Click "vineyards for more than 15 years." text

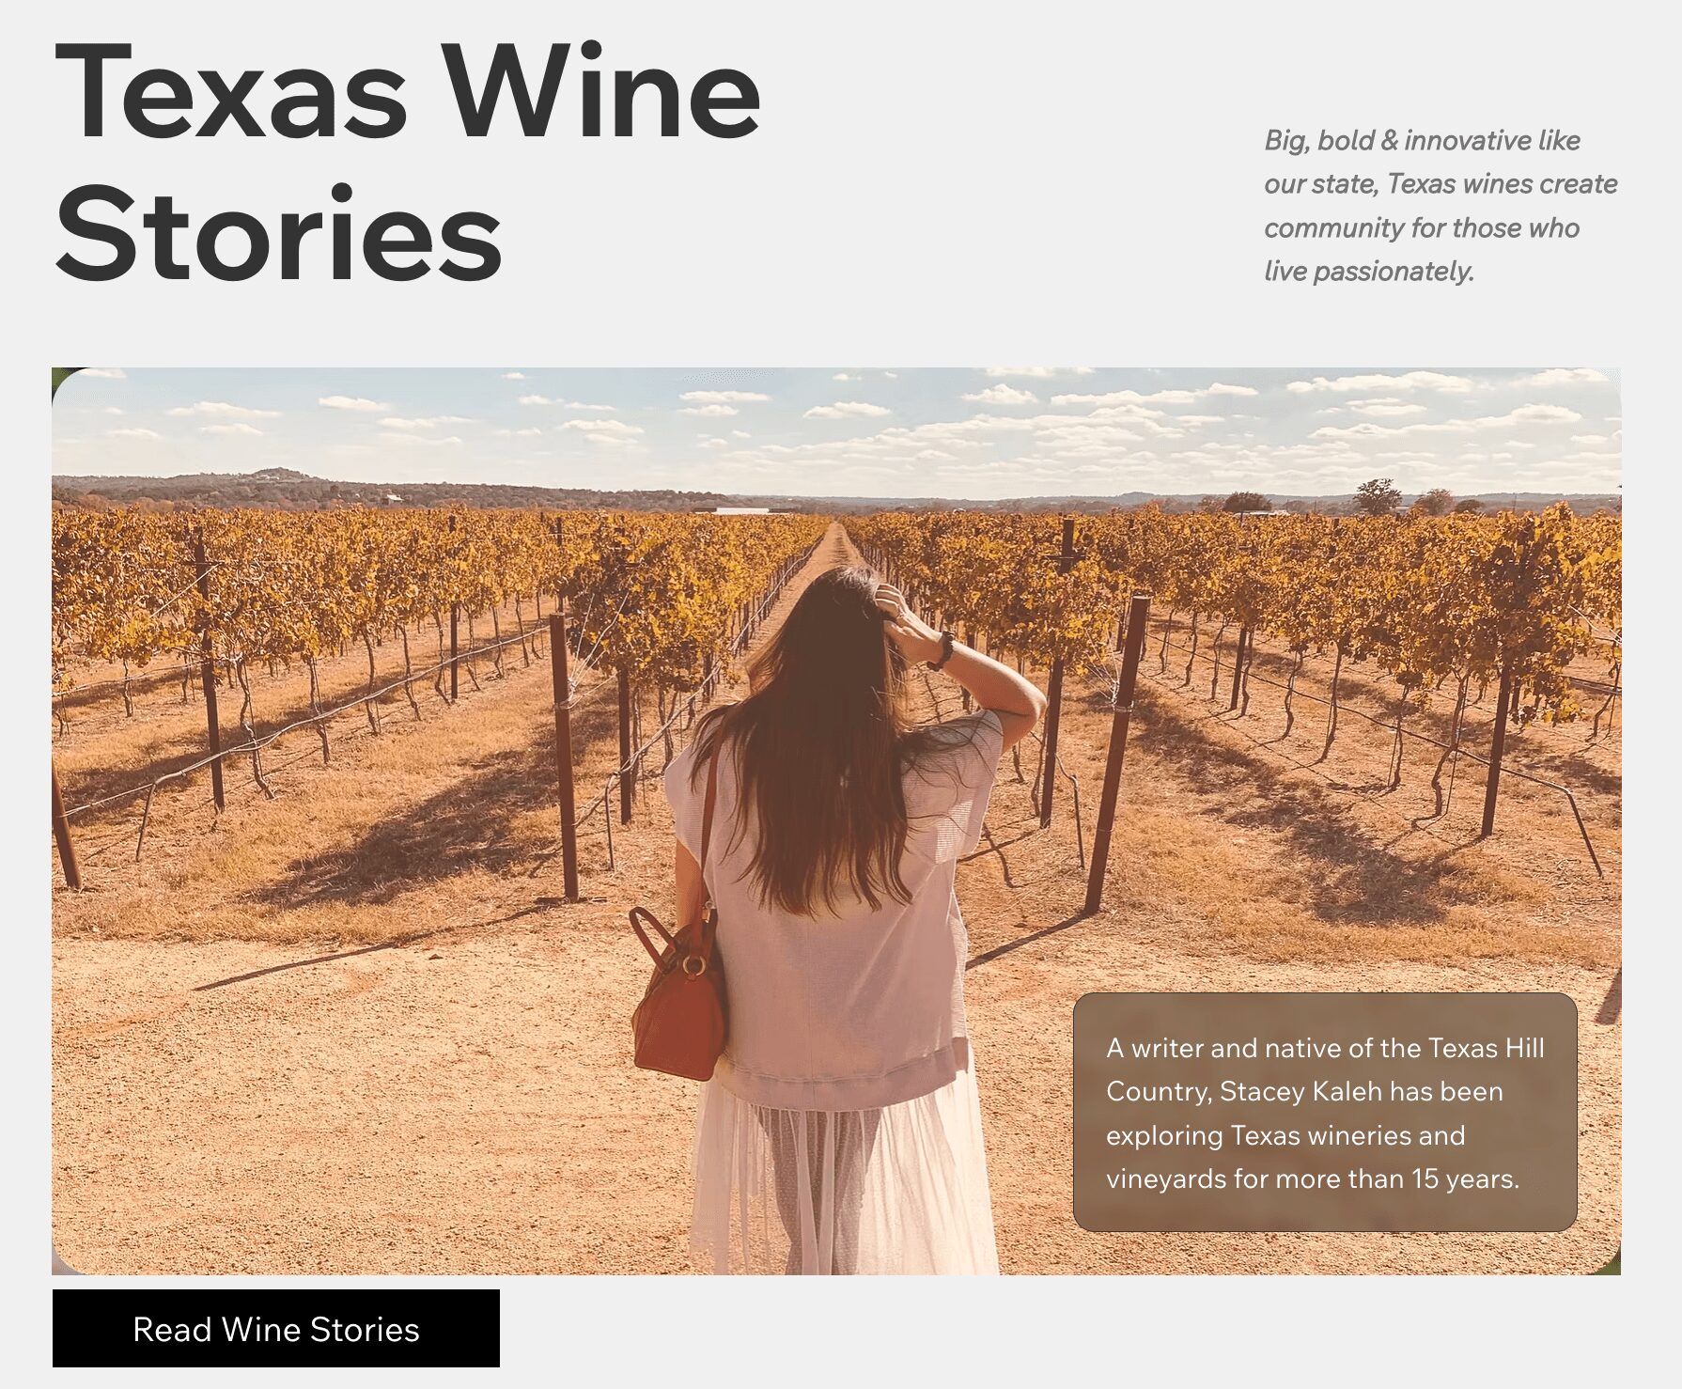[1313, 1178]
